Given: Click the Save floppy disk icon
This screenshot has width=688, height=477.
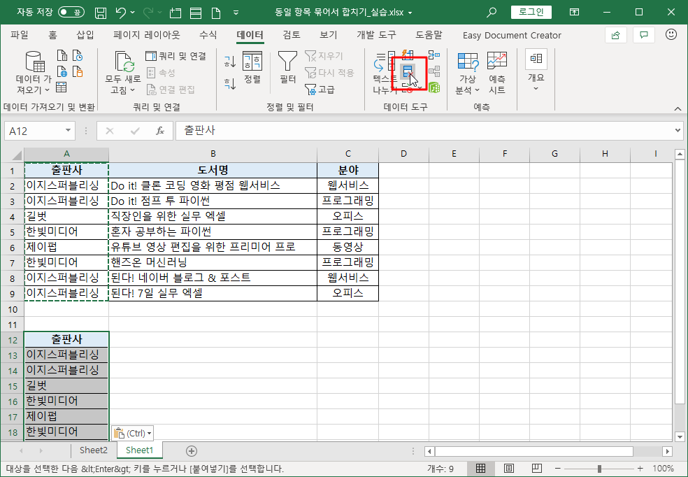Looking at the screenshot, I should pyautogui.click(x=101, y=13).
